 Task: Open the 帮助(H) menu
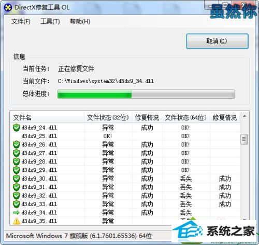80,21
